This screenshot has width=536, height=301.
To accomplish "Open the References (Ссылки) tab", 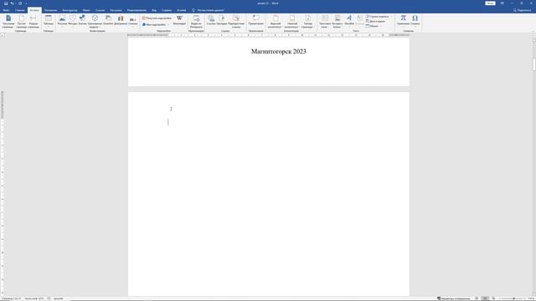I will pyautogui.click(x=100, y=10).
